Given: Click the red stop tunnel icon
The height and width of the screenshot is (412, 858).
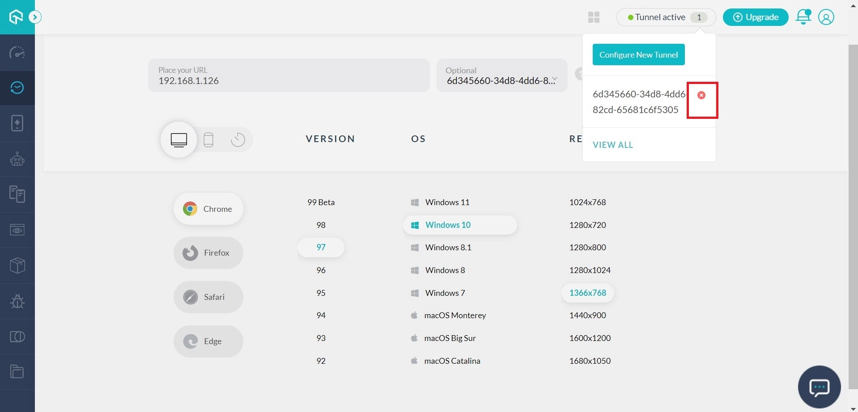Looking at the screenshot, I should click(701, 95).
